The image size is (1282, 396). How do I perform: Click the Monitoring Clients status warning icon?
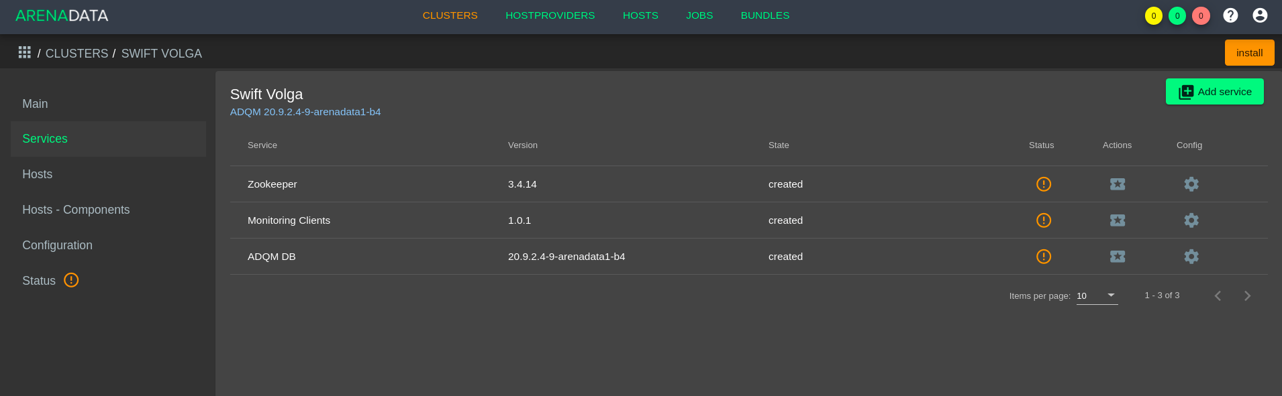1044,220
